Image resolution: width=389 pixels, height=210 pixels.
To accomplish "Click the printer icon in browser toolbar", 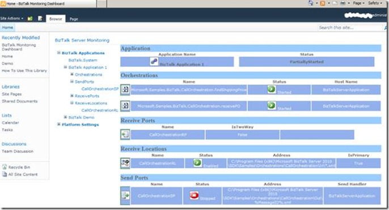I will (x=343, y=3).
